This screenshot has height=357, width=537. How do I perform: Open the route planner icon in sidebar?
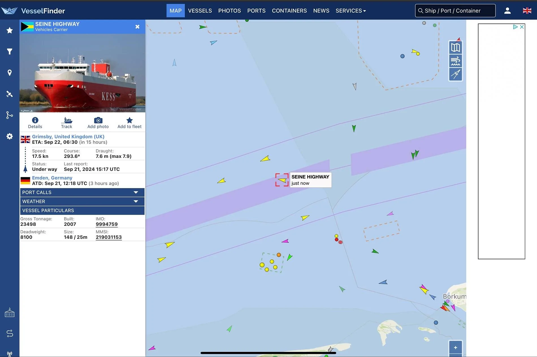[x=10, y=334]
